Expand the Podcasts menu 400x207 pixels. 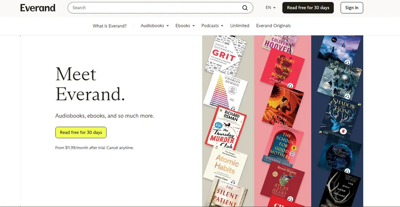click(212, 26)
